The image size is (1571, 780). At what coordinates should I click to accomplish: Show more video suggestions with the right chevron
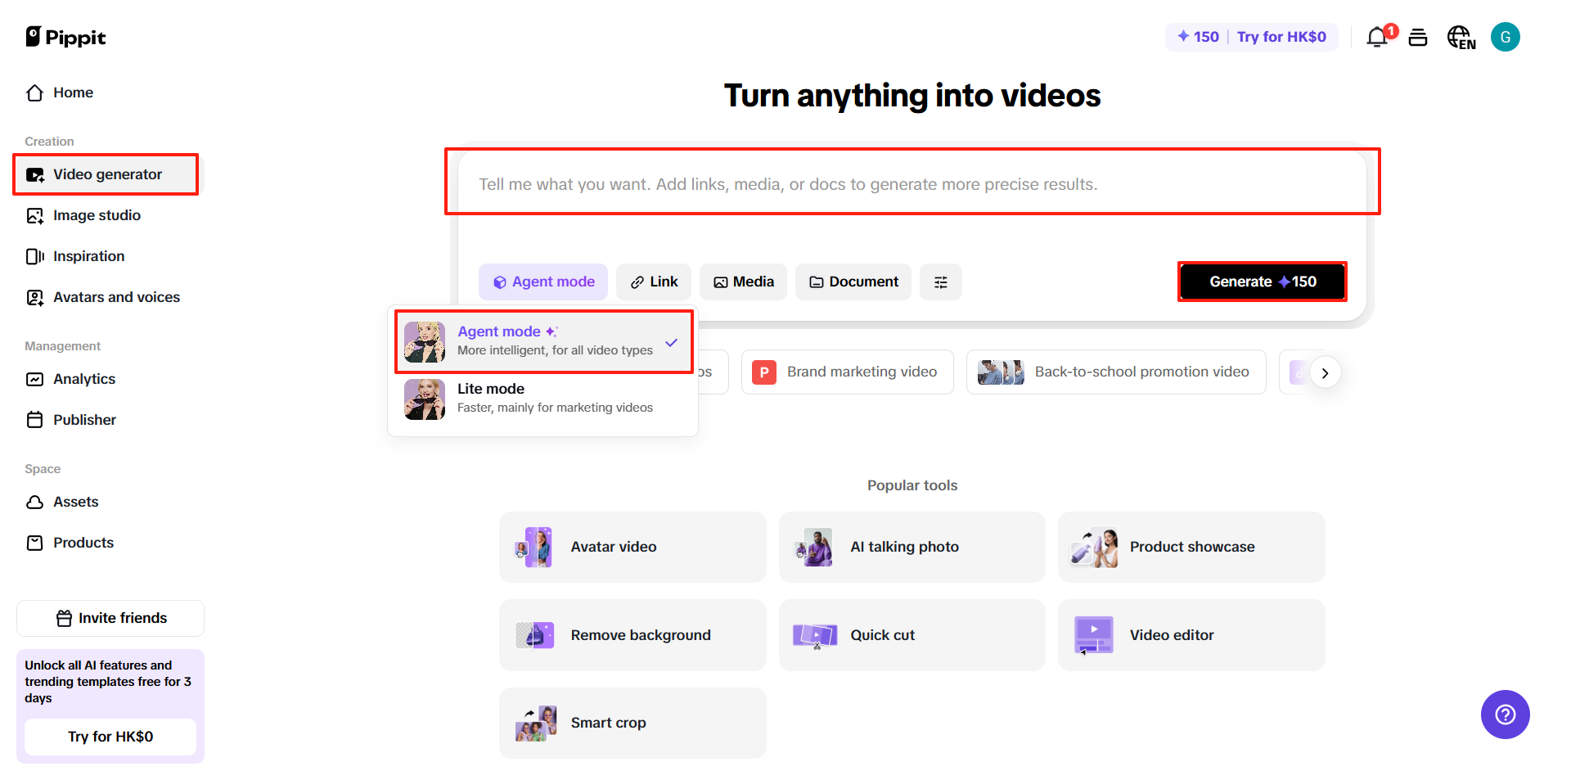pyautogui.click(x=1325, y=372)
